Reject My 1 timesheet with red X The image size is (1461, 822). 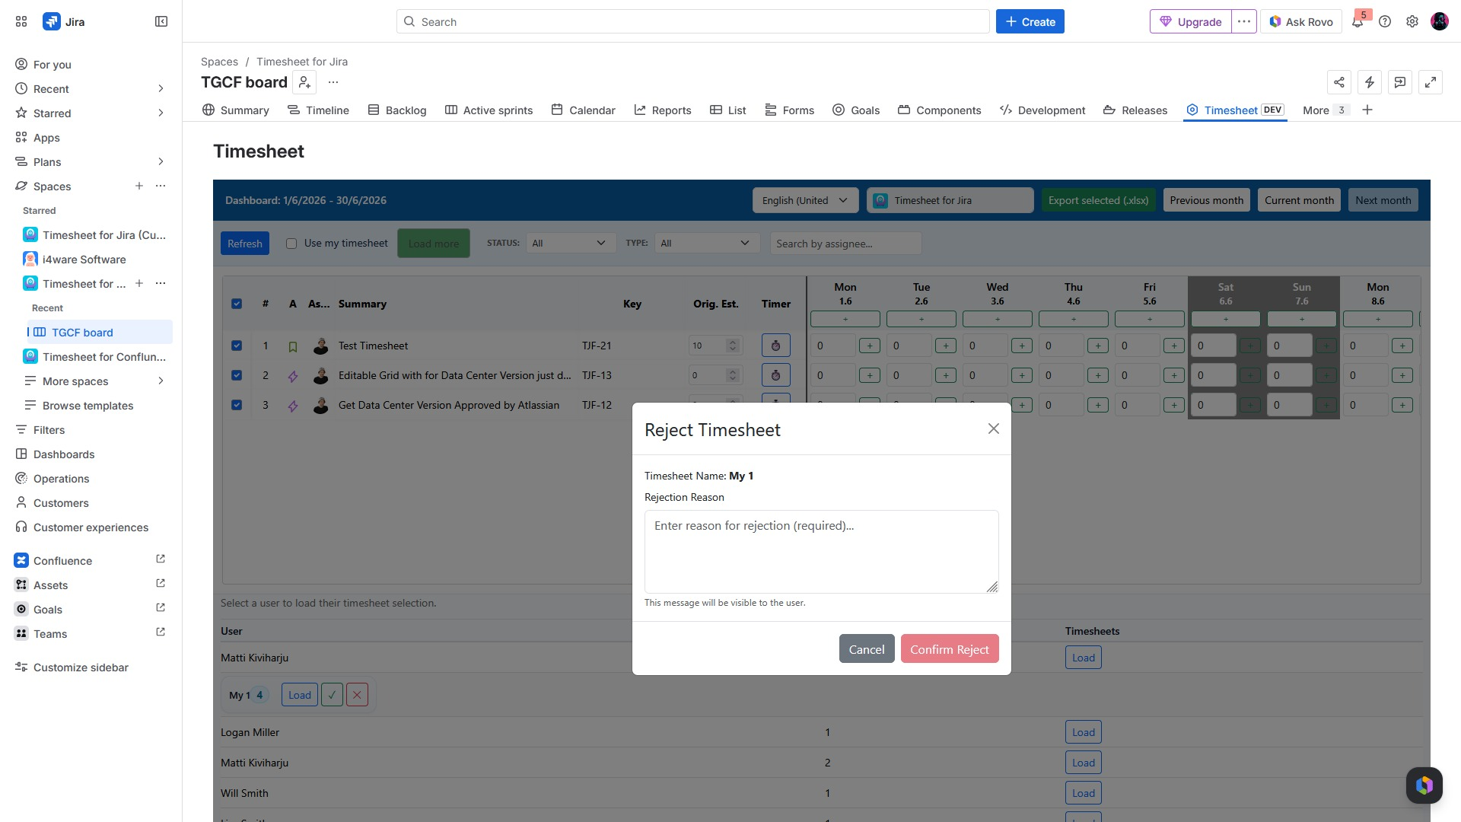tap(357, 695)
